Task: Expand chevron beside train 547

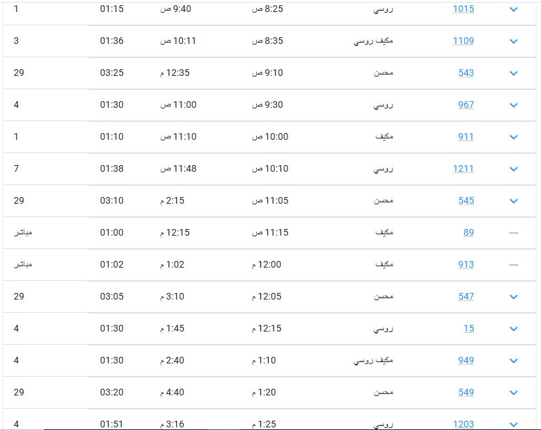Action: [x=514, y=297]
